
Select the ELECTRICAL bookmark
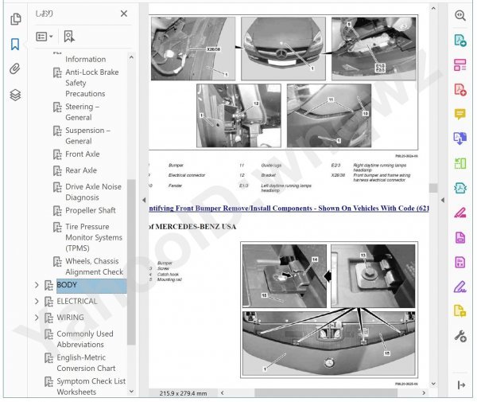(x=76, y=301)
